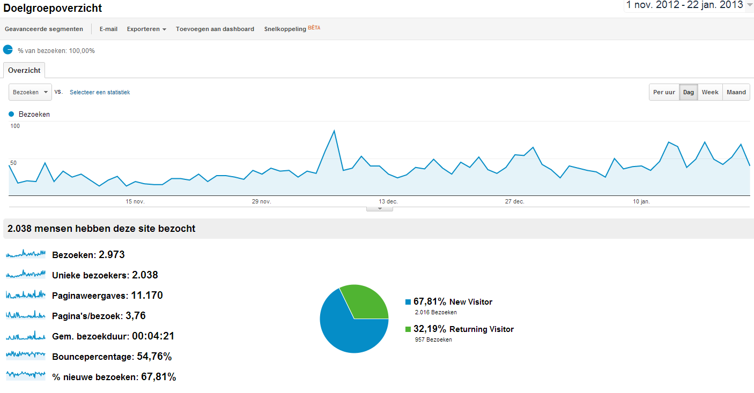
Task: Click the 13 dec. axis label
Action: [x=388, y=202]
